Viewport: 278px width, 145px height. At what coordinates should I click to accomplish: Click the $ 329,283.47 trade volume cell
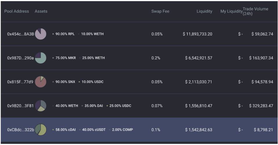(261, 106)
